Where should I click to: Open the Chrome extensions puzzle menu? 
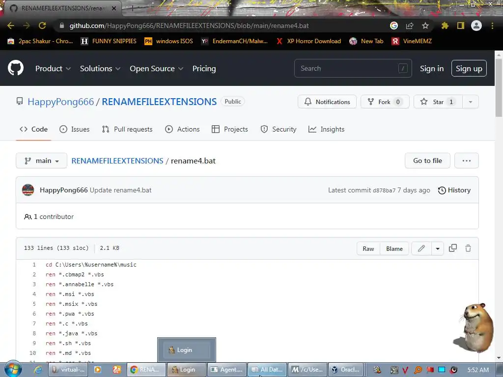pyautogui.click(x=445, y=26)
